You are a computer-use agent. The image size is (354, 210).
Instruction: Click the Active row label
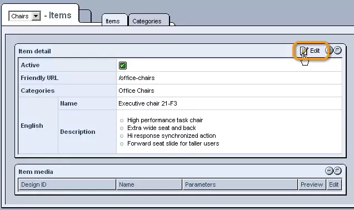[30, 65]
